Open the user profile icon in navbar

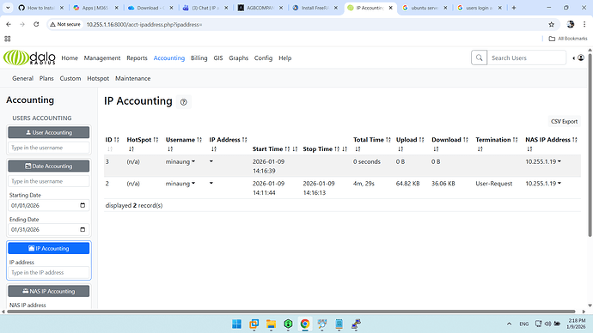(581, 58)
